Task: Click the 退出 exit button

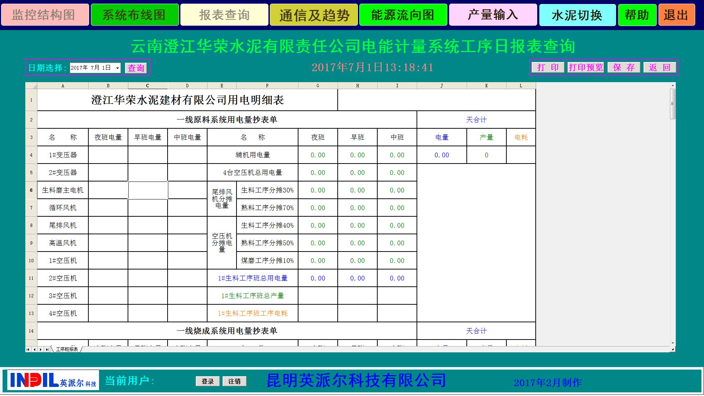Action: pos(676,15)
